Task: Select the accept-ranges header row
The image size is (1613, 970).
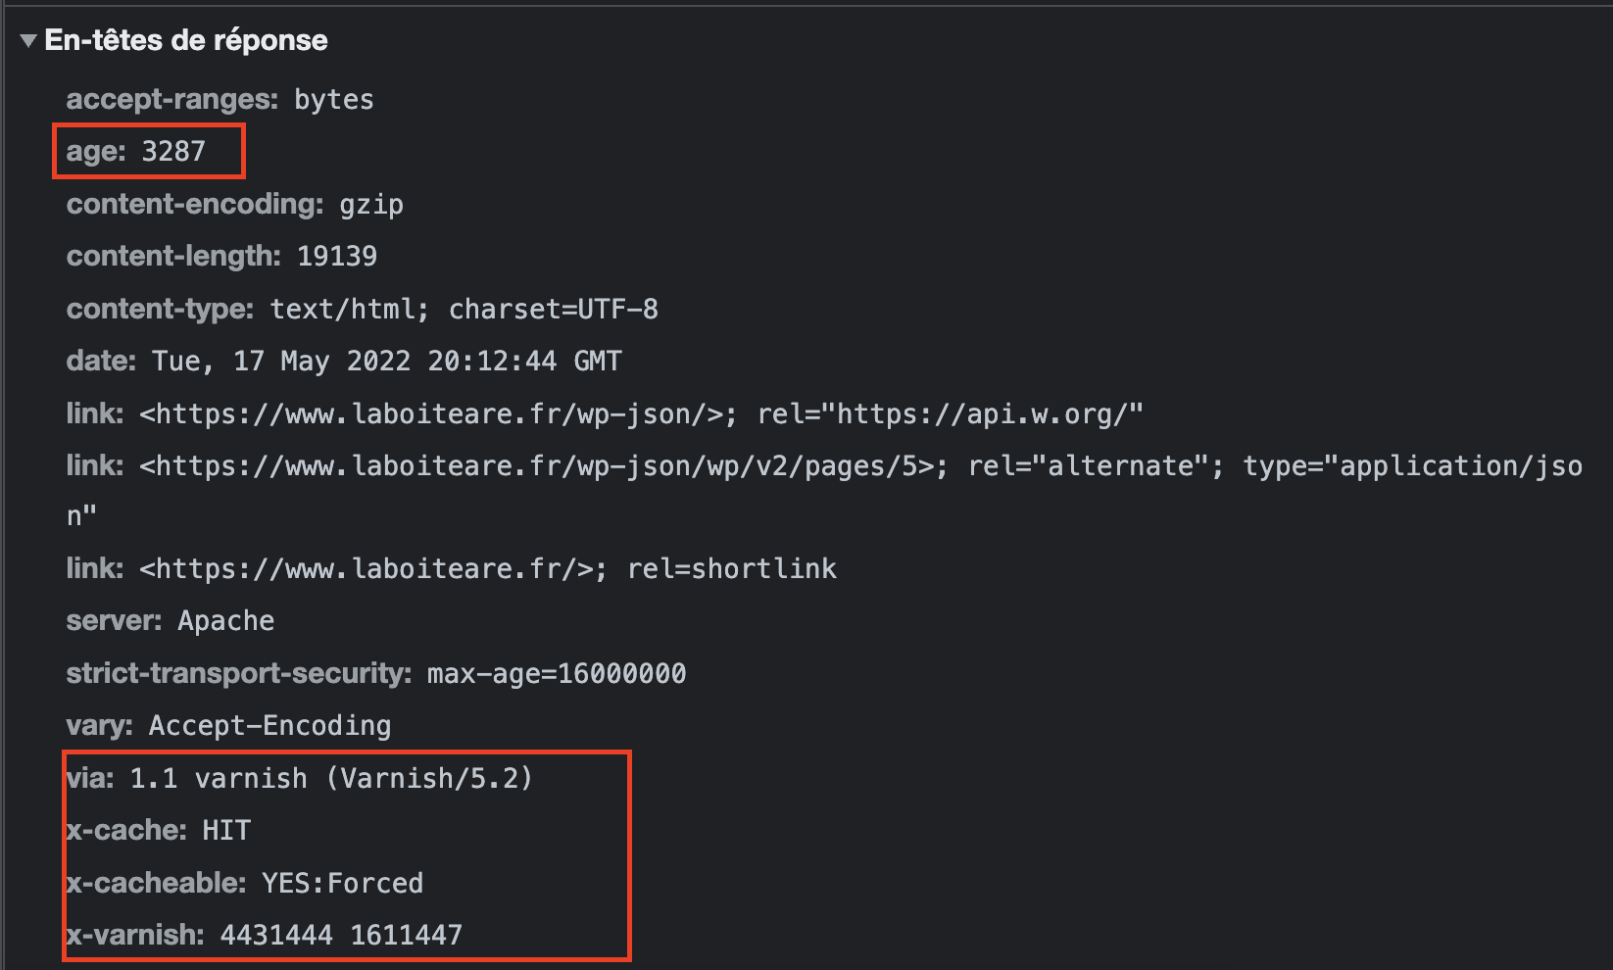Action: click(220, 99)
